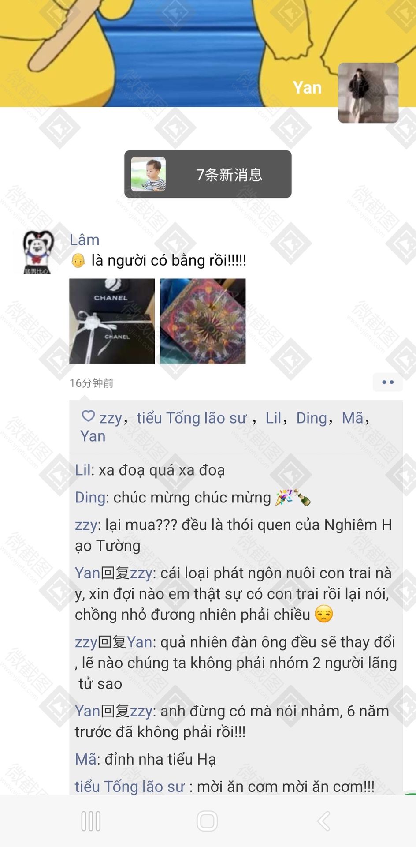Open Yan's profile picture in the cover
Image resolution: width=416 pixels, height=847 pixels.
368,93
